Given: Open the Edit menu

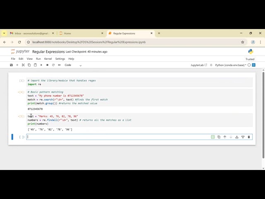Looking at the screenshot, I should tap(21, 59).
